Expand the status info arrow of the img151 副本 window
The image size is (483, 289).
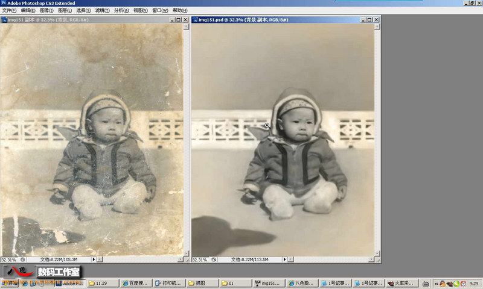[x=94, y=259]
